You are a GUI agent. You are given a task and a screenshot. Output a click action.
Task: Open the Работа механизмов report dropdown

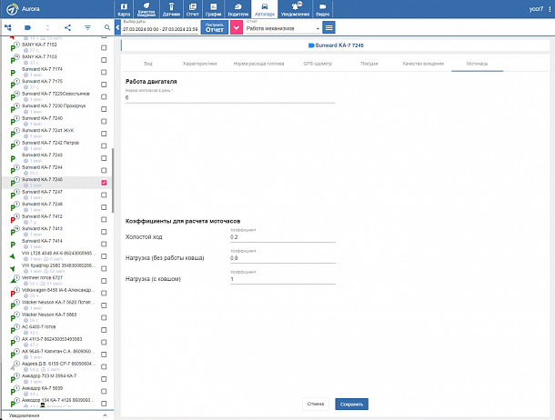[283, 28]
